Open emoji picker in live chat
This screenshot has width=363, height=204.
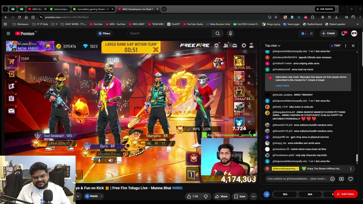(332, 179)
